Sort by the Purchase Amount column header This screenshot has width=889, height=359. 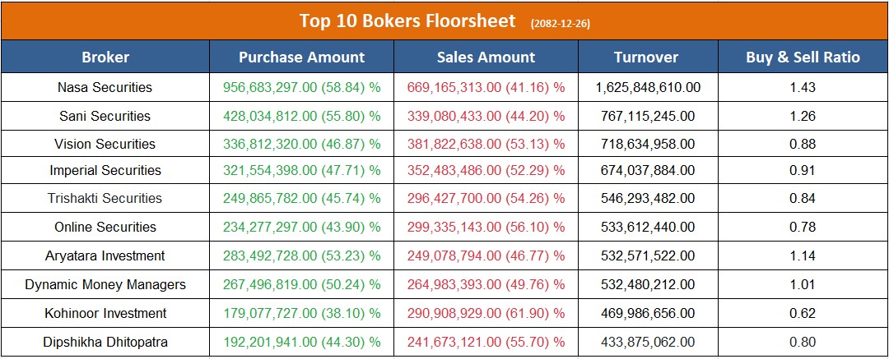pos(301,57)
